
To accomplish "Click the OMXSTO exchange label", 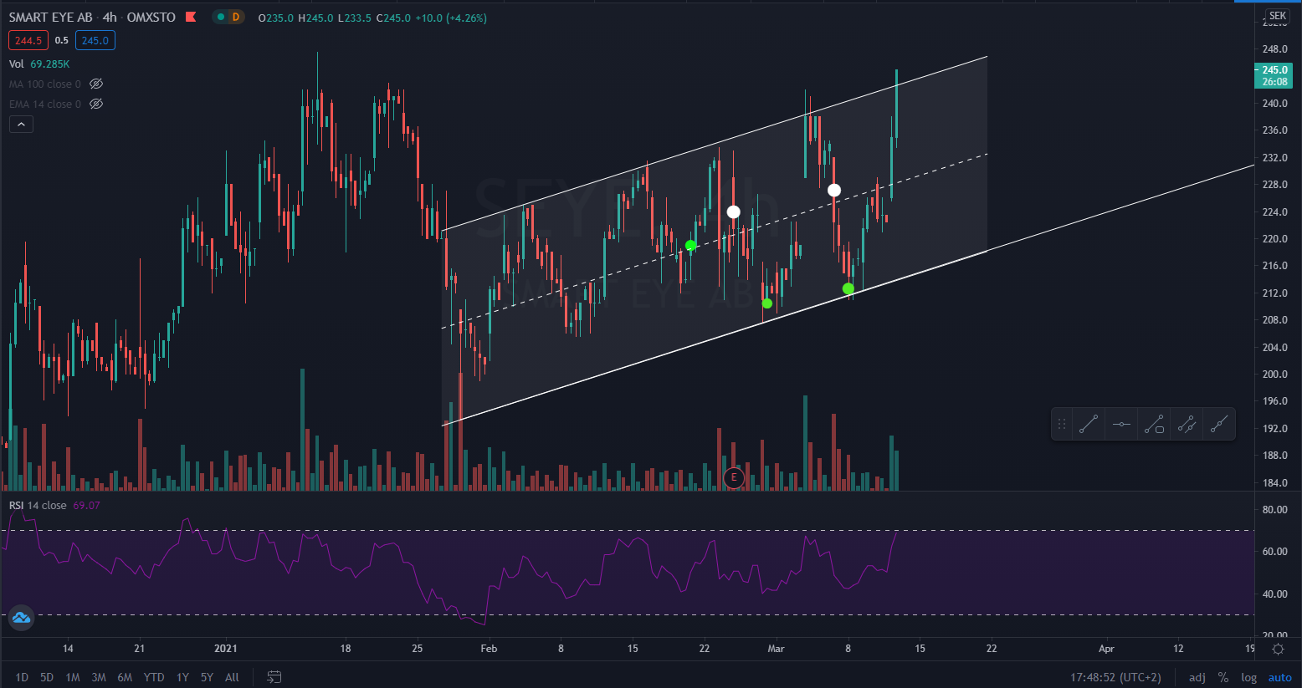I will pos(151,18).
